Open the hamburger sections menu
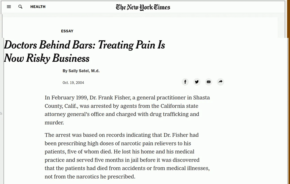 pyautogui.click(x=9, y=7)
